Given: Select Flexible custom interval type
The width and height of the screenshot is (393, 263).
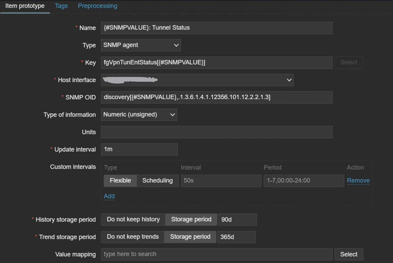Looking at the screenshot, I should 120,181.
